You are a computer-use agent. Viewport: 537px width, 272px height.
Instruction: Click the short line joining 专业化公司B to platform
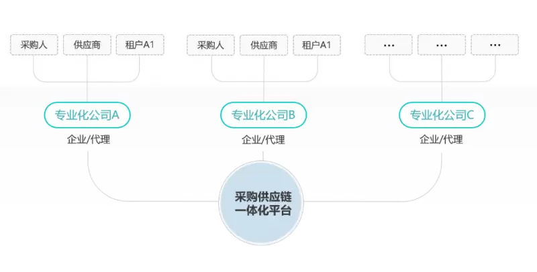click(263, 156)
